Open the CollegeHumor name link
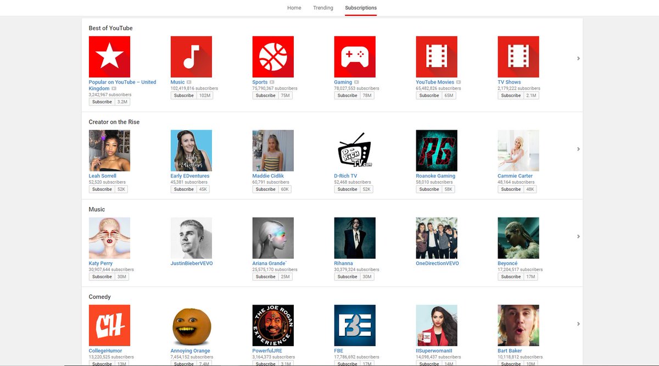This screenshot has height=366, width=659. coord(105,351)
